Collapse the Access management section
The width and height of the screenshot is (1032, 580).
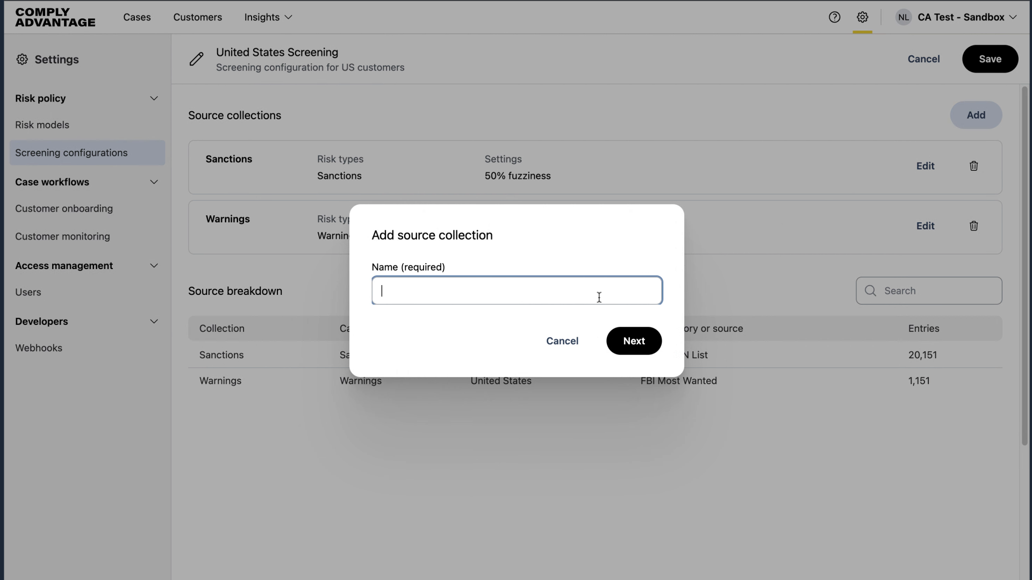click(x=154, y=265)
